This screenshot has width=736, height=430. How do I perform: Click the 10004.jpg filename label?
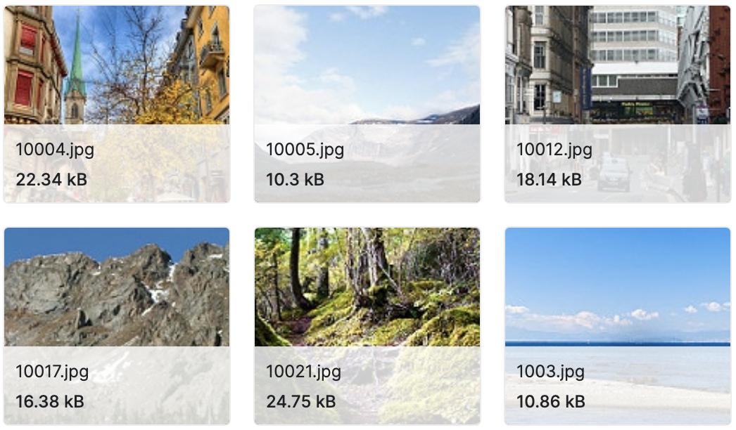[x=55, y=150]
